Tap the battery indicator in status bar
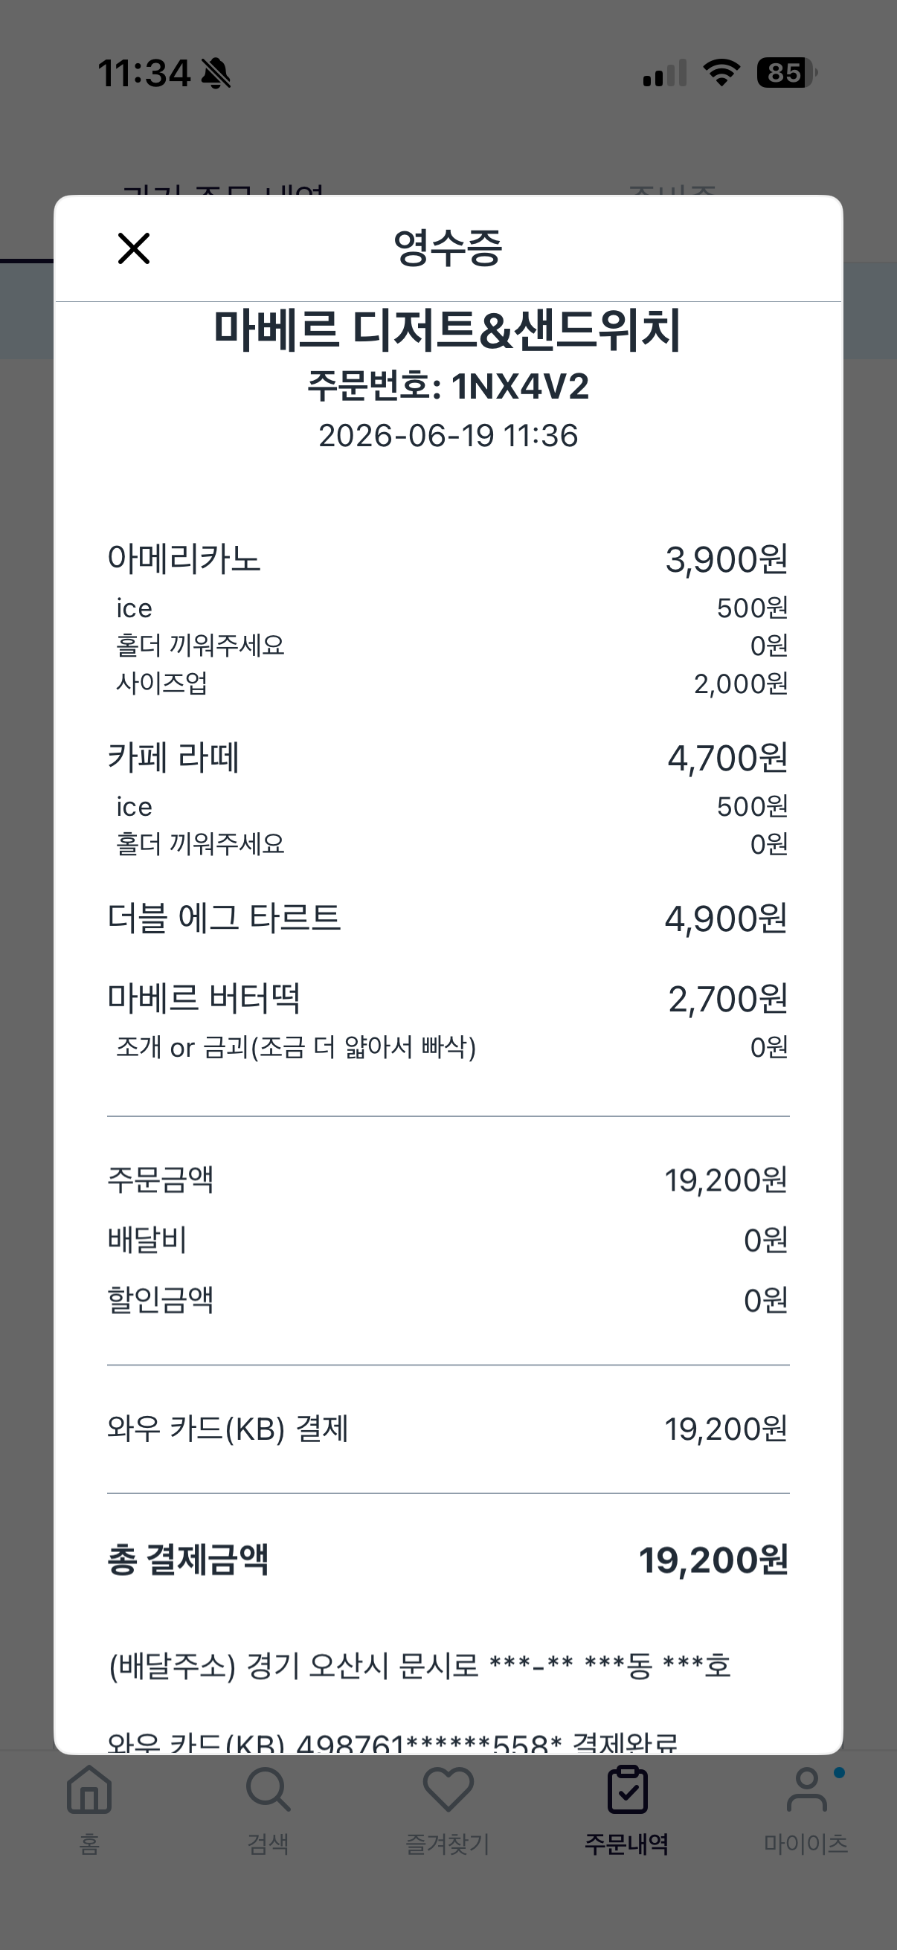Image resolution: width=897 pixels, height=1950 pixels. 787,74
